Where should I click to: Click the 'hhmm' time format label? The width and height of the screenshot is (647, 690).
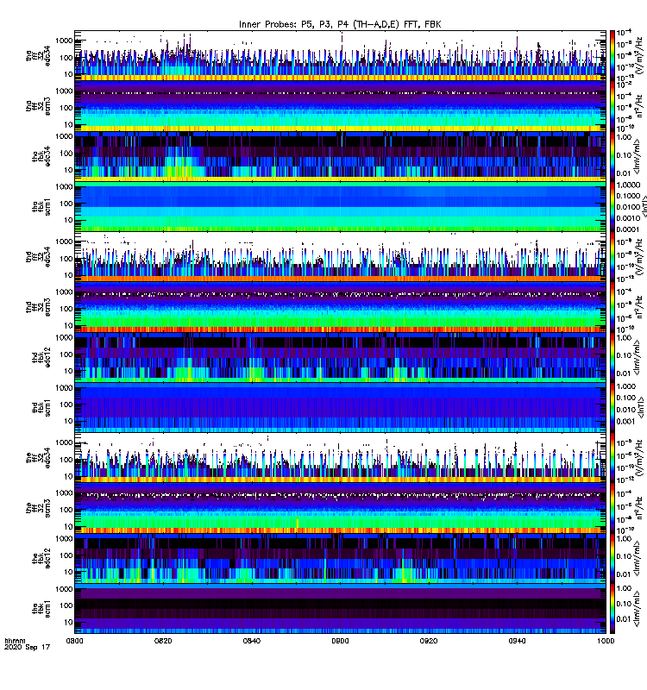pos(15,641)
